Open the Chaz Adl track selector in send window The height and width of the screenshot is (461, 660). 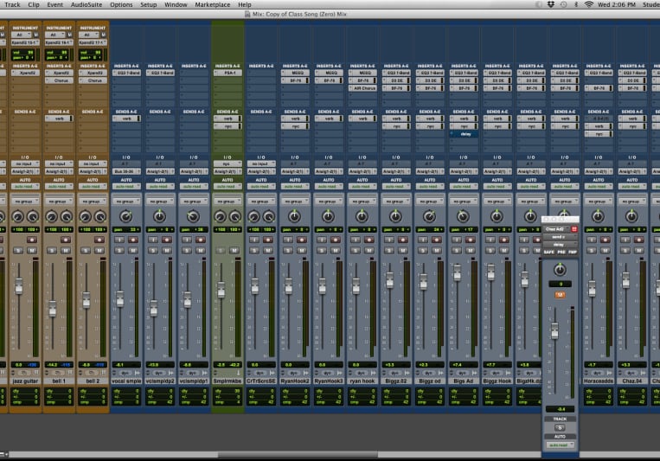click(555, 229)
